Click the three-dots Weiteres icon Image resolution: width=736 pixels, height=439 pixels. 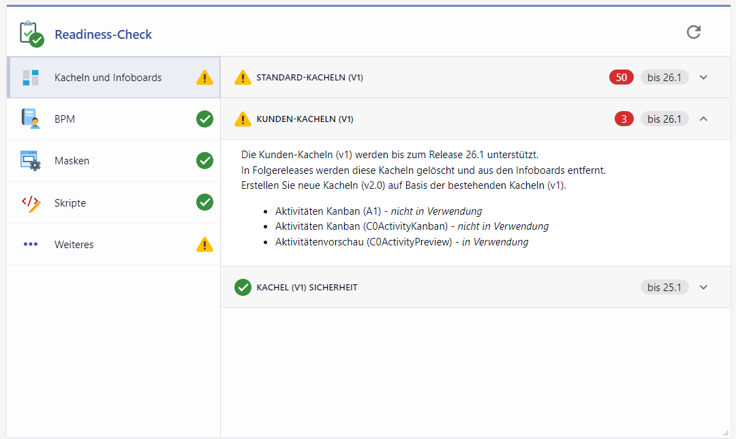click(31, 244)
